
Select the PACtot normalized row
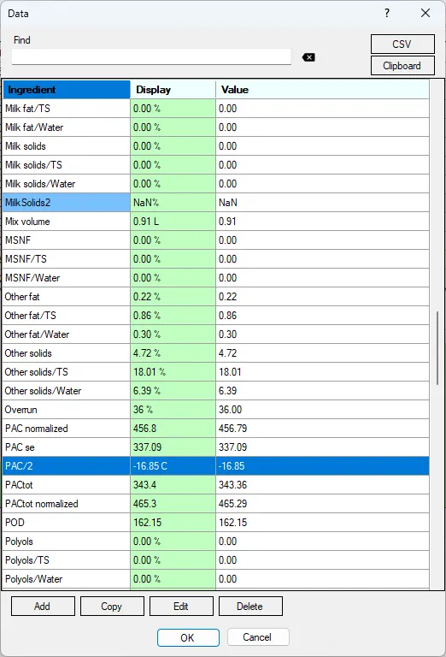point(216,504)
